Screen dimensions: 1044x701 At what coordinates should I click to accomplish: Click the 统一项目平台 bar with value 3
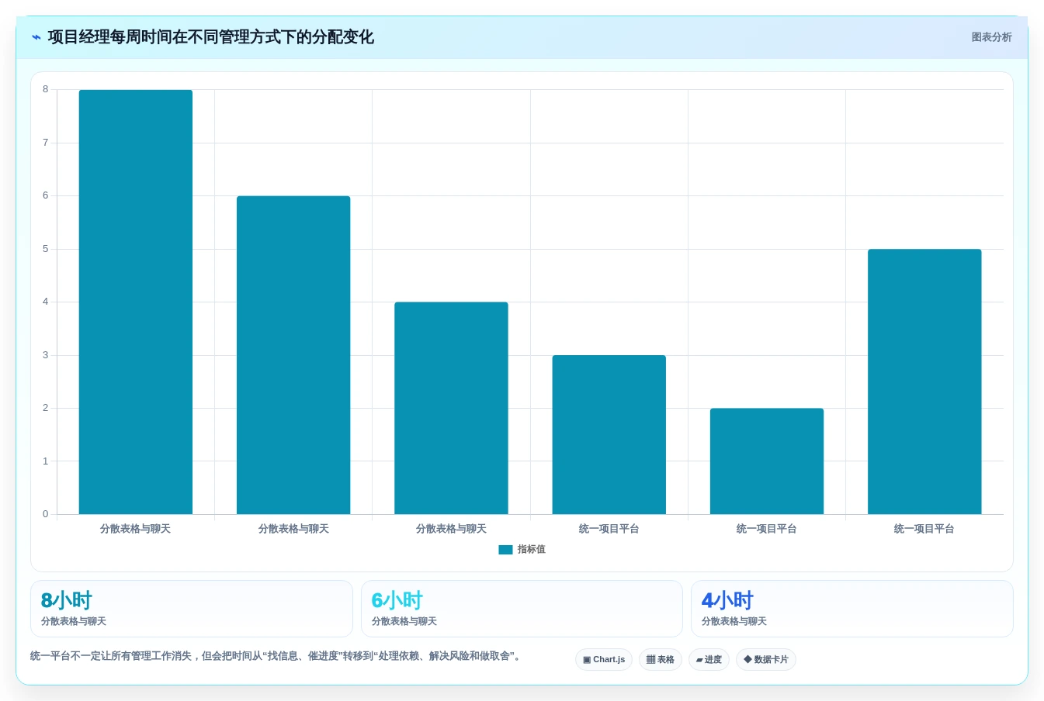(x=609, y=434)
